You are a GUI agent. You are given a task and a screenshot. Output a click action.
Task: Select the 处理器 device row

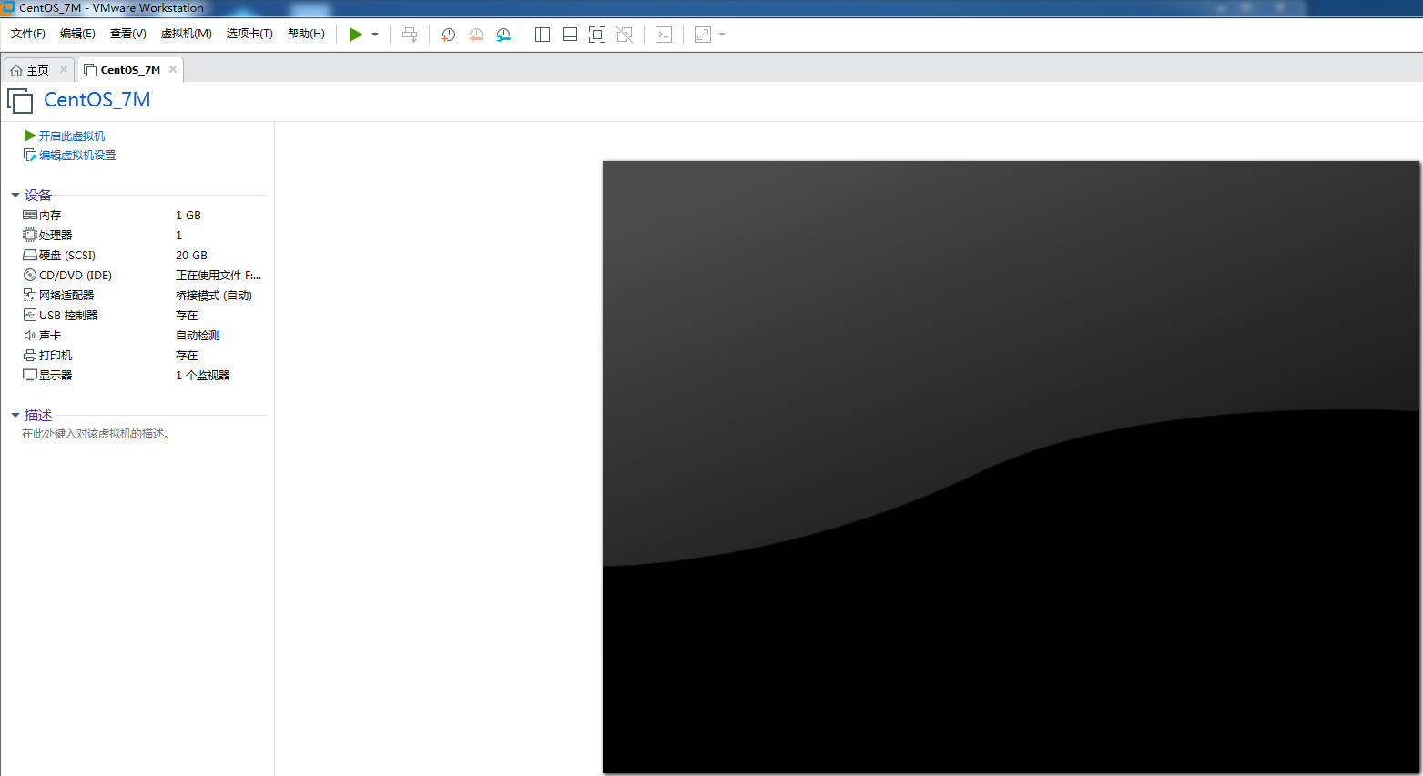point(143,236)
